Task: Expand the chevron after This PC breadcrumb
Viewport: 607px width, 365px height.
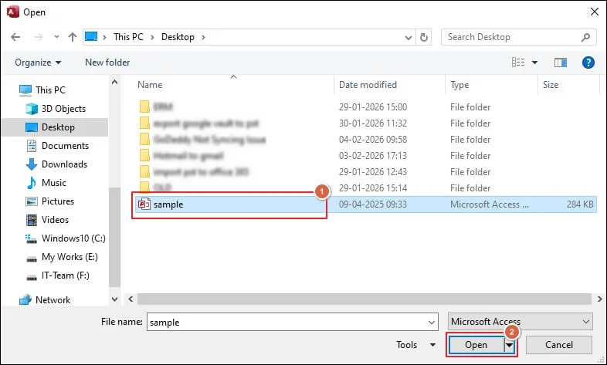Action: point(153,37)
